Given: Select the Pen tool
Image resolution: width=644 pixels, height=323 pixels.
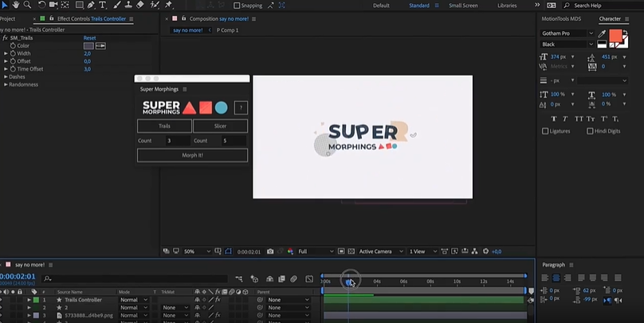Looking at the screenshot, I should point(91,5).
